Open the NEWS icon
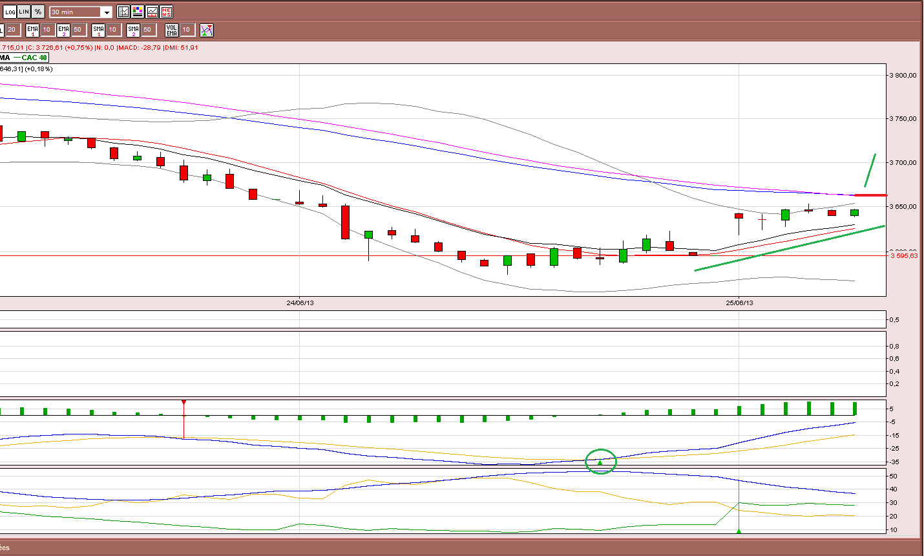 pos(166,12)
